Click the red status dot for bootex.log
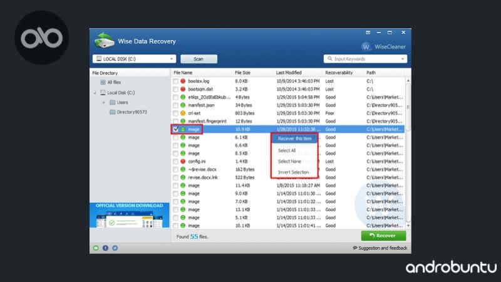Image resolution: width=501 pixels, height=282 pixels. coord(183,81)
